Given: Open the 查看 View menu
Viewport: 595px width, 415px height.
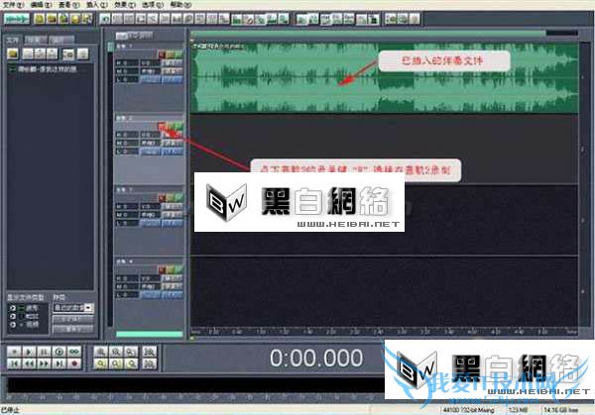Looking at the screenshot, I should pos(68,5).
